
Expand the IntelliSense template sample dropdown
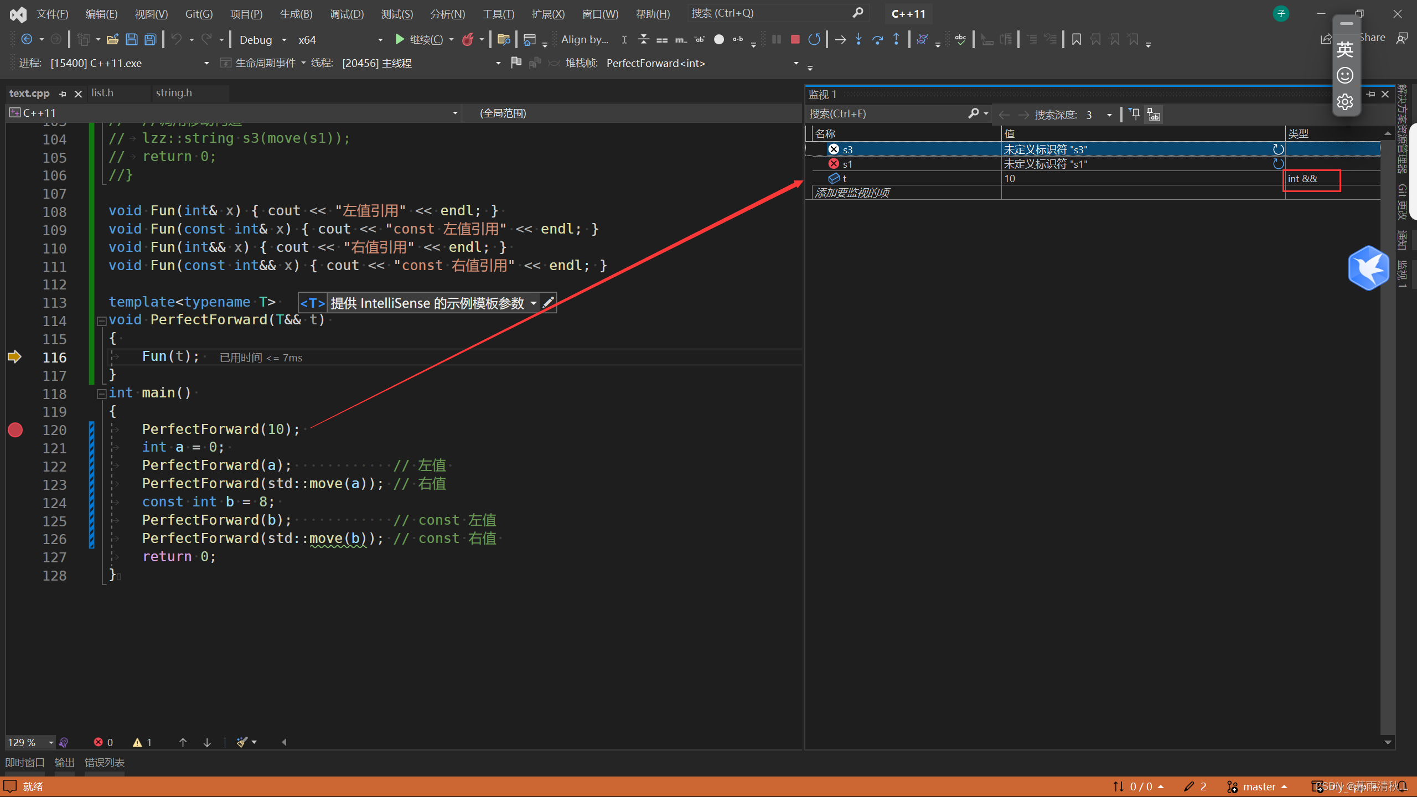(533, 303)
